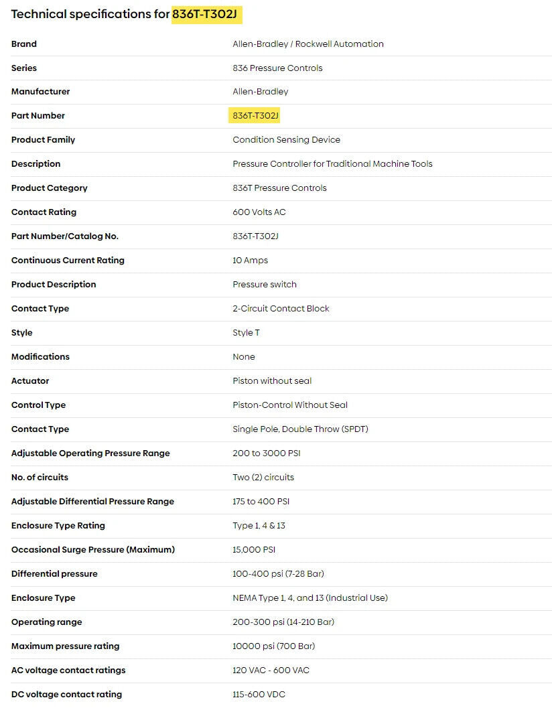
Task: Click the "Condition Sensing Device" product family value
Action: pos(286,140)
